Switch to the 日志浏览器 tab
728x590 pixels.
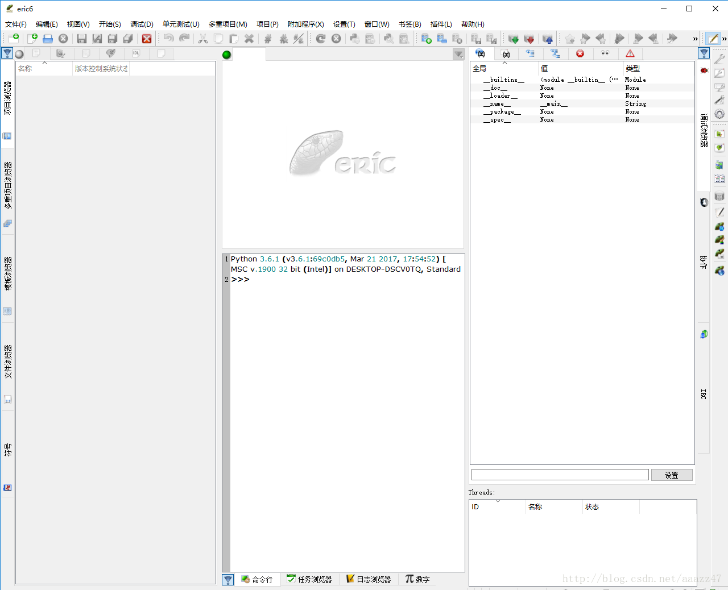(369, 579)
